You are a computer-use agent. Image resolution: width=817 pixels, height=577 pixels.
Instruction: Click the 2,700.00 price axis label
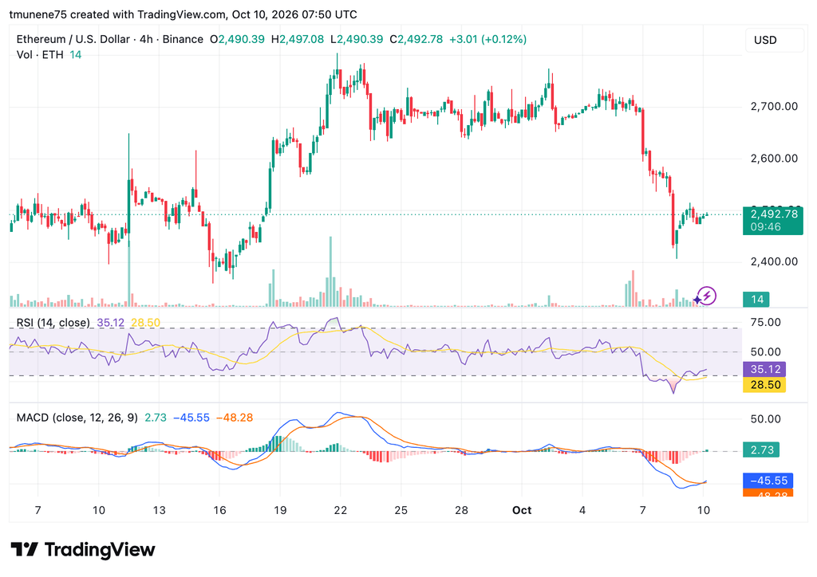coord(774,107)
